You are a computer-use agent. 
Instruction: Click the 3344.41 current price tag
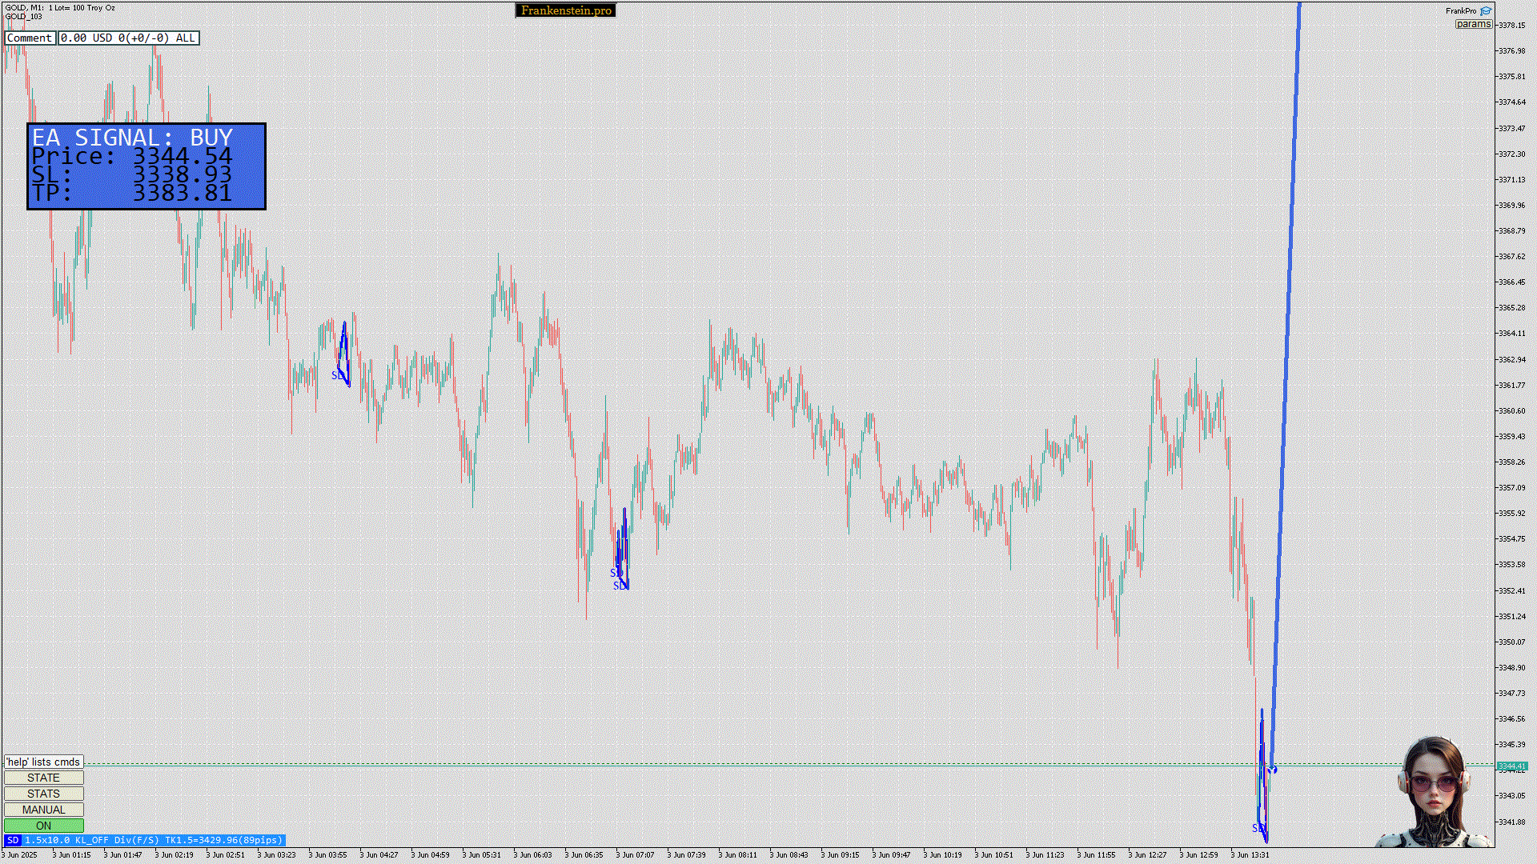tap(1511, 766)
